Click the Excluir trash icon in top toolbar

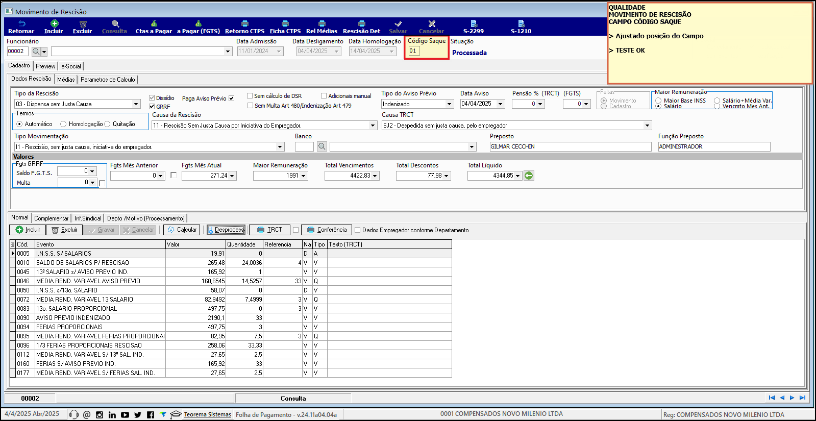coord(83,23)
